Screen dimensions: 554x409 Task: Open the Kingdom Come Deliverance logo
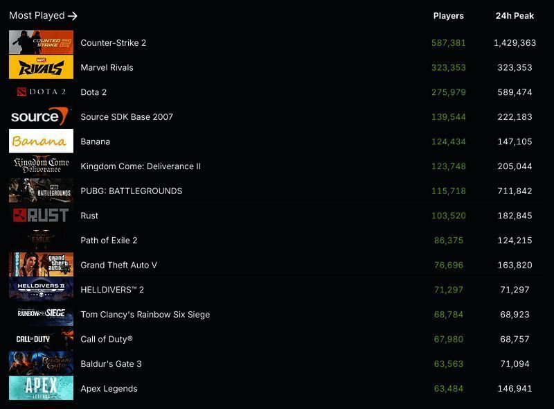click(x=41, y=166)
